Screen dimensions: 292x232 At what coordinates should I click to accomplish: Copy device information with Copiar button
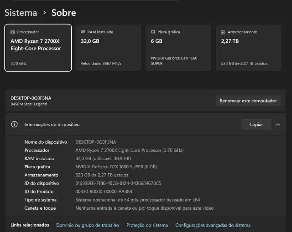pos(256,125)
